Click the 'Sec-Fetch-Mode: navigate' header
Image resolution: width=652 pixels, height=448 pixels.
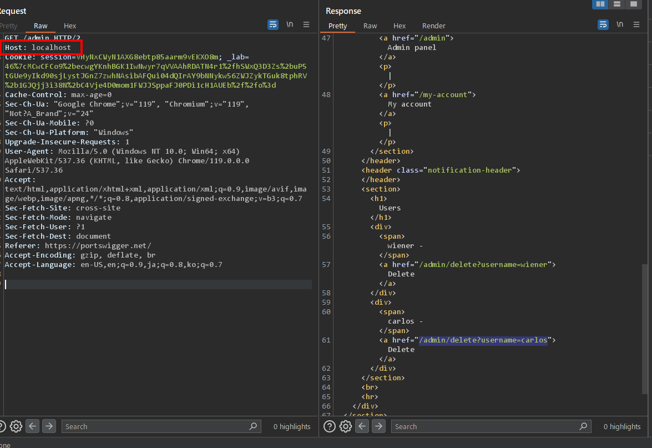tap(58, 218)
